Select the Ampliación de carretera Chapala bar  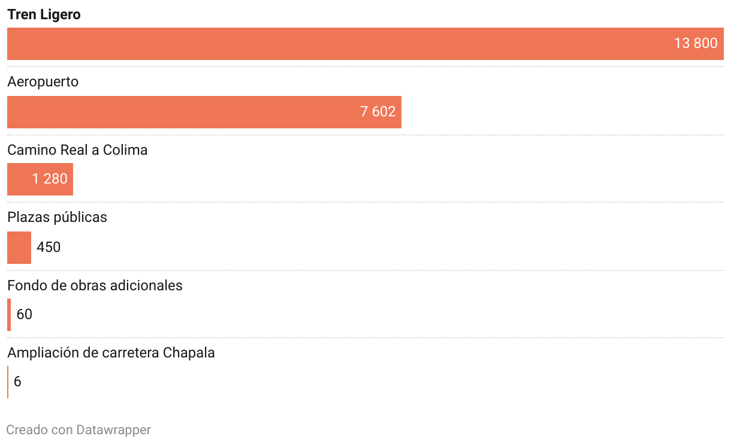[x=8, y=382]
